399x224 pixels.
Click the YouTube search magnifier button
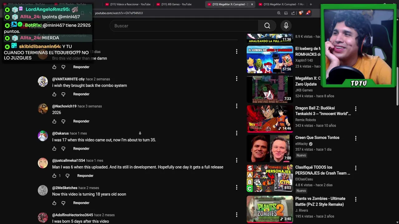point(267,26)
